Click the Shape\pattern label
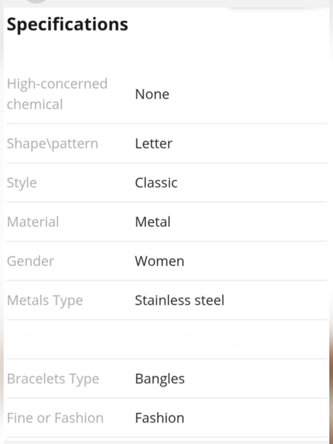333x444 pixels. (x=52, y=144)
